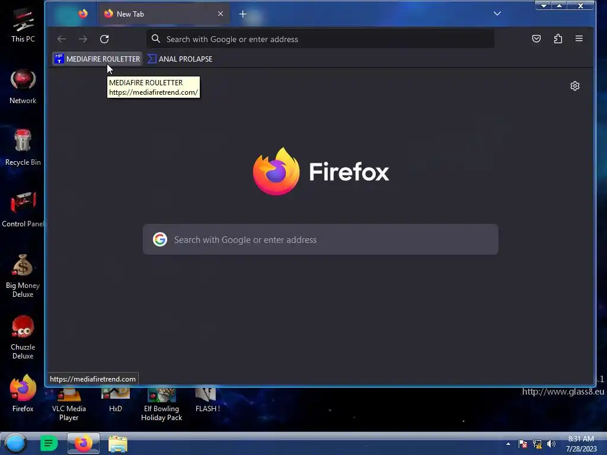Open FLASH ! desktop shortcut
Screen dimensions: 607x455
(x=207, y=400)
